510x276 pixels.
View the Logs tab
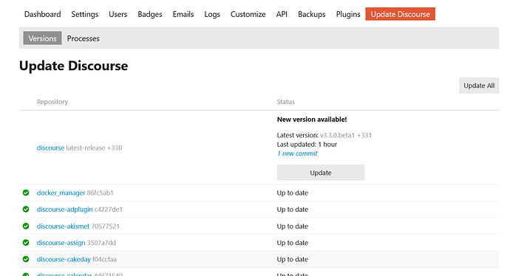(212, 14)
